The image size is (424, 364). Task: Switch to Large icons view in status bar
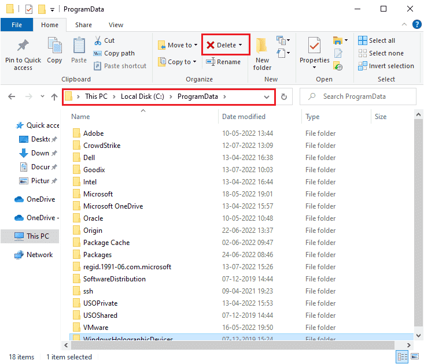pos(415,356)
